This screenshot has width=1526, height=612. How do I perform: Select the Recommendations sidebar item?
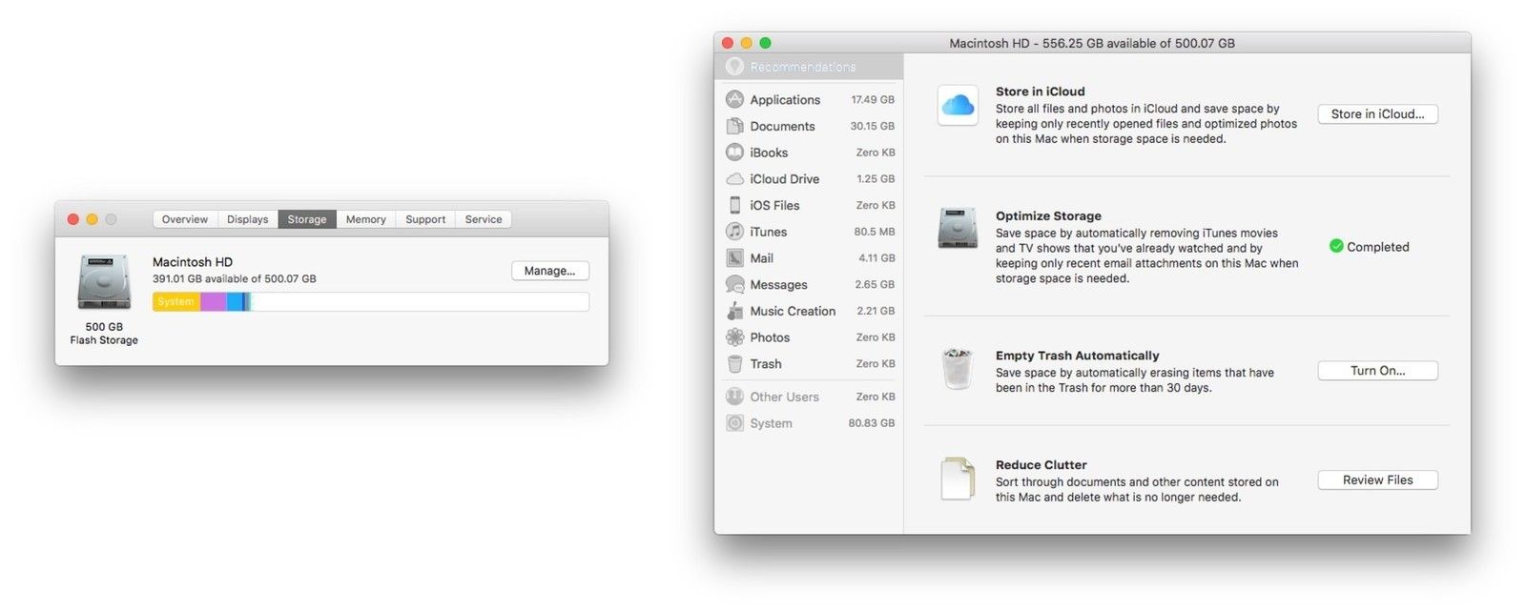(x=802, y=67)
